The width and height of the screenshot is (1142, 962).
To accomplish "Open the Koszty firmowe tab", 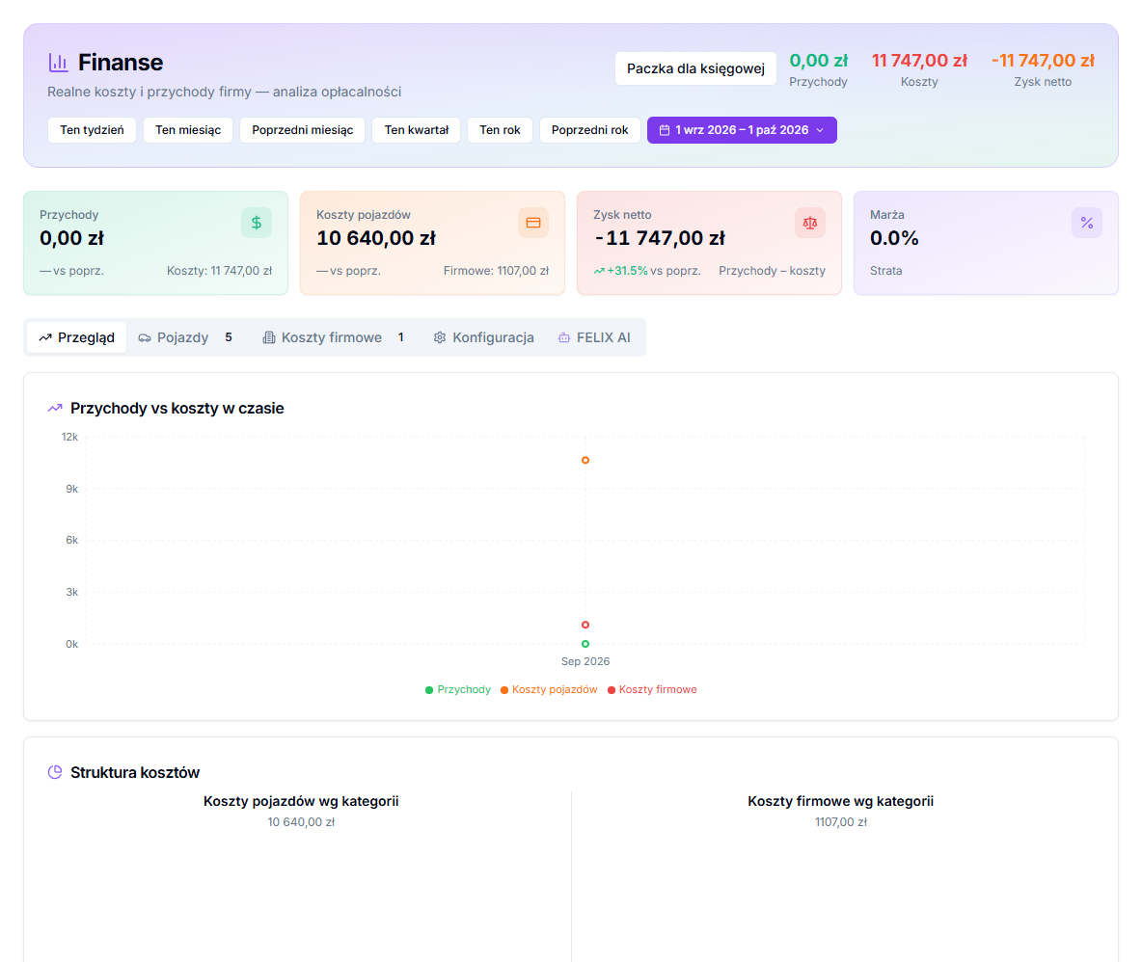I will (334, 337).
